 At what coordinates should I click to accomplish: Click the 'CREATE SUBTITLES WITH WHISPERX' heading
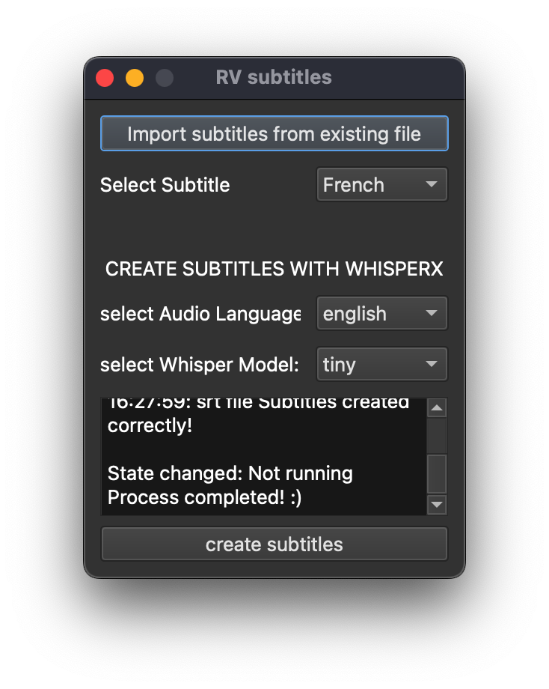[x=274, y=269]
